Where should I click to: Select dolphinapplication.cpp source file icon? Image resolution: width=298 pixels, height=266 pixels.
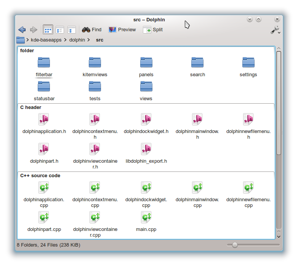(x=44, y=187)
